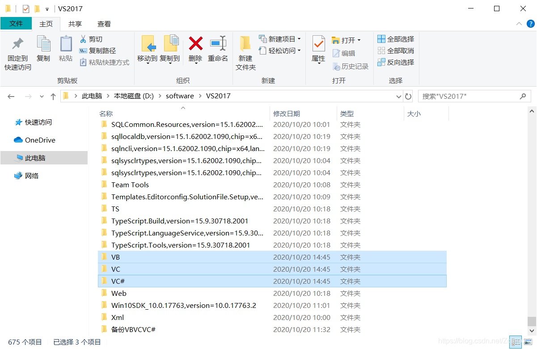This screenshot has width=537, height=349.
Task: Select the VC folder row
Action: [x=272, y=269]
